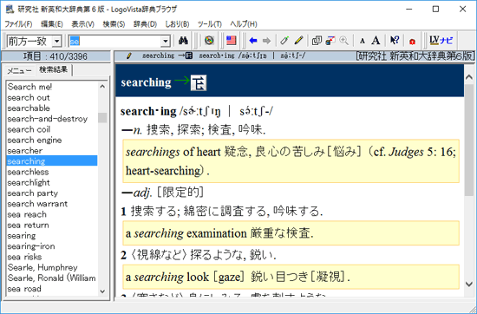Select 'sea road' entry
The image size is (477, 314).
[x=52, y=289]
